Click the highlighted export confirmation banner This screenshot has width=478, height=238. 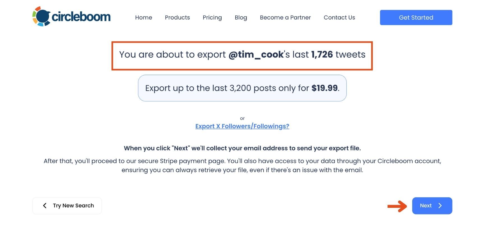(242, 55)
